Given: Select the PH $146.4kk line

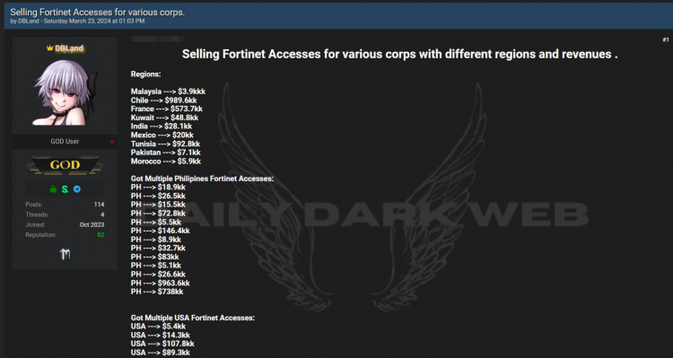Looking at the screenshot, I should point(160,231).
